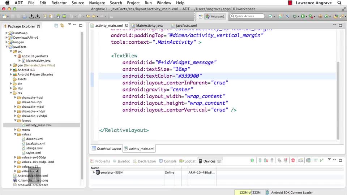347x195 pixels.
Task: Open the task checkbox toolbar dropdown
Action: tap(274, 16)
